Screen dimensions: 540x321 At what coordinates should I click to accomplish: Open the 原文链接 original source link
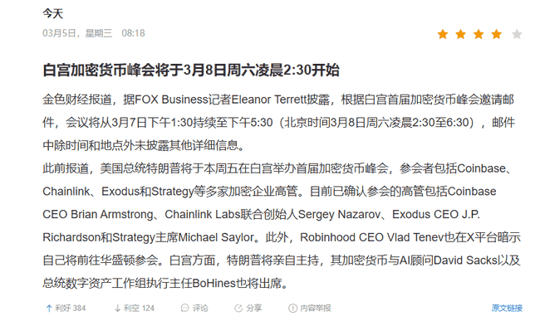tap(507, 309)
